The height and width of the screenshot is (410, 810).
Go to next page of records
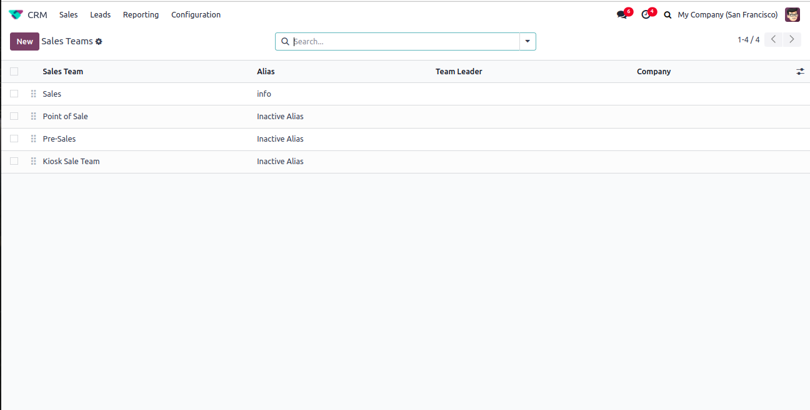(x=792, y=39)
